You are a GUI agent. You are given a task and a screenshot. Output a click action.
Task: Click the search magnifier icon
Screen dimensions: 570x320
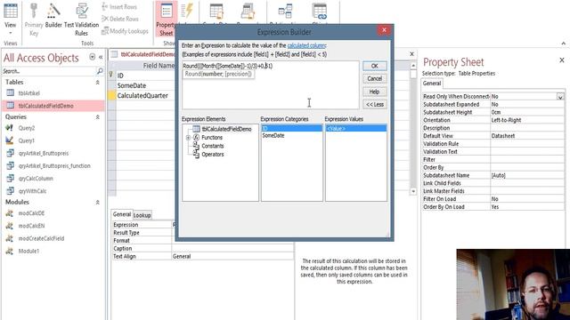point(100,71)
